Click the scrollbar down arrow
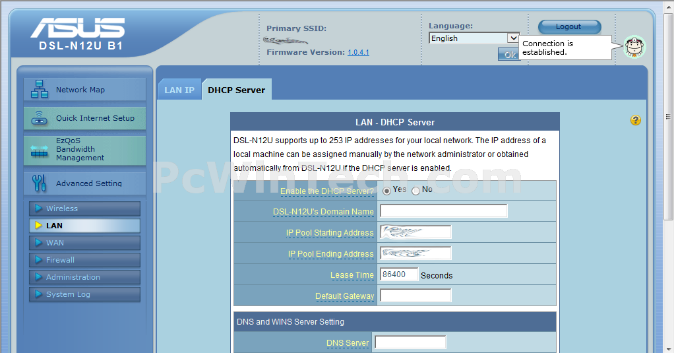Screen dimensions: 674x353 (668, 348)
